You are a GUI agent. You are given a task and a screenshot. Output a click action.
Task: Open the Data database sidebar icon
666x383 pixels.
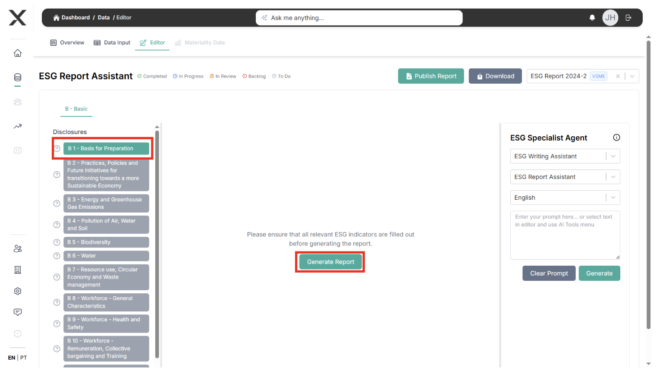coord(18,78)
